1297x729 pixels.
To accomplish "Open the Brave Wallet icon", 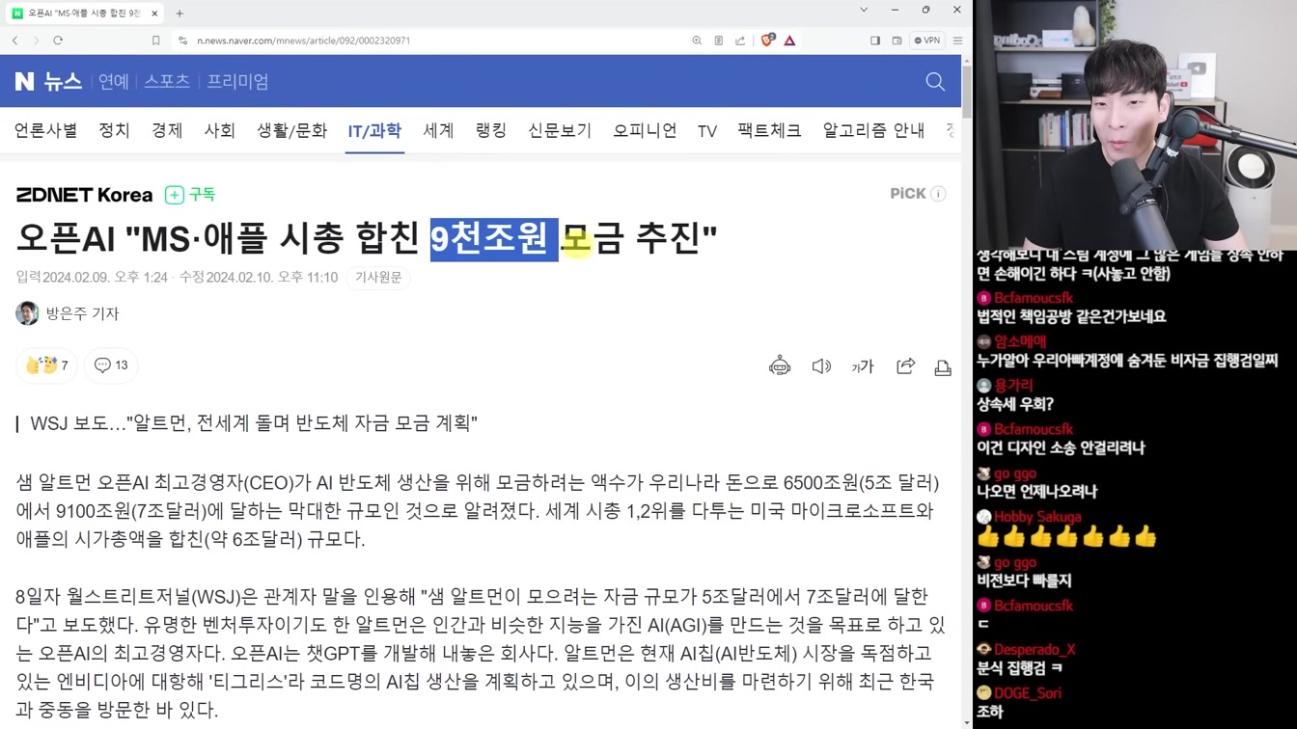I will 897,40.
